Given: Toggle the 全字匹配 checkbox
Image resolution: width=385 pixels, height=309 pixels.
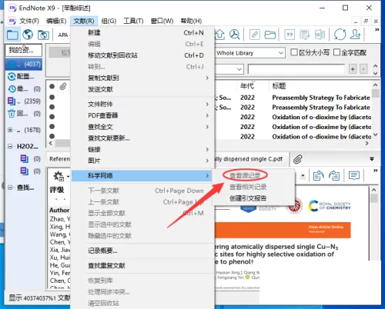Looking at the screenshot, I should (x=336, y=52).
